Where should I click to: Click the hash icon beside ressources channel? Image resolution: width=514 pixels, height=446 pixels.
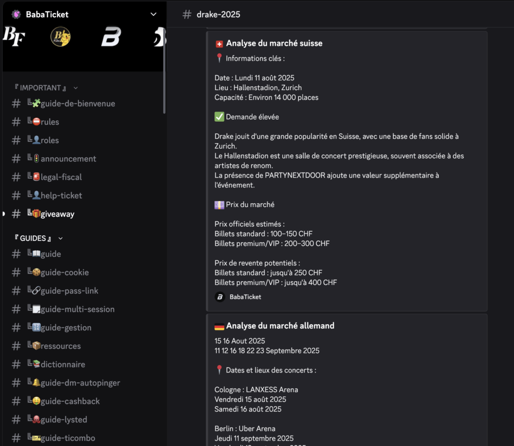pyautogui.click(x=16, y=346)
